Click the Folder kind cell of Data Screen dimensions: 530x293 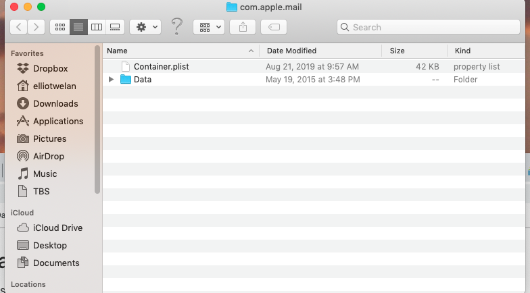point(465,80)
